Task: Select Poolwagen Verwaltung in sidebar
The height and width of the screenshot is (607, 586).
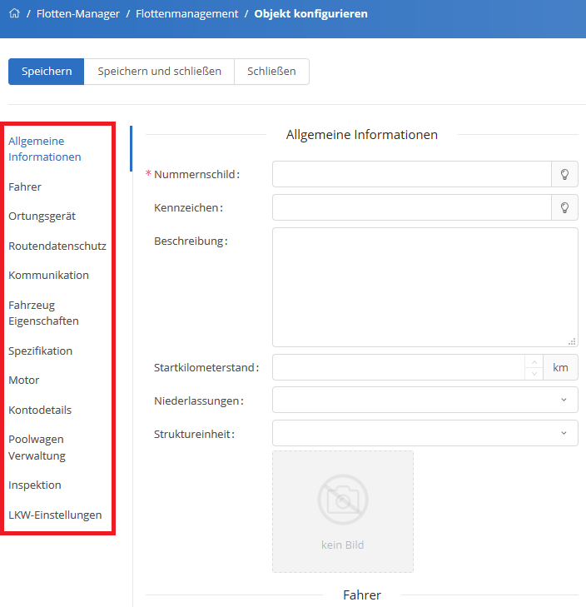Action: click(36, 447)
